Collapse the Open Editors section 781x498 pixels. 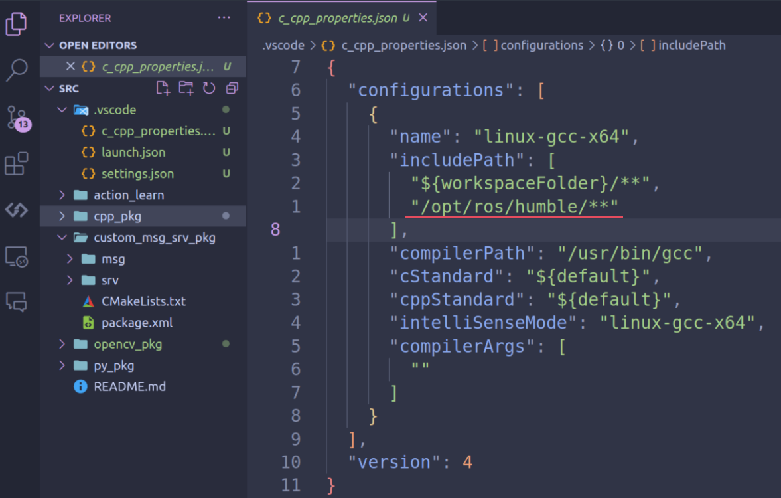point(97,45)
